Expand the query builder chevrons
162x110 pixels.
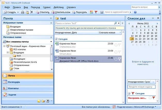pyautogui.click(x=123, y=23)
